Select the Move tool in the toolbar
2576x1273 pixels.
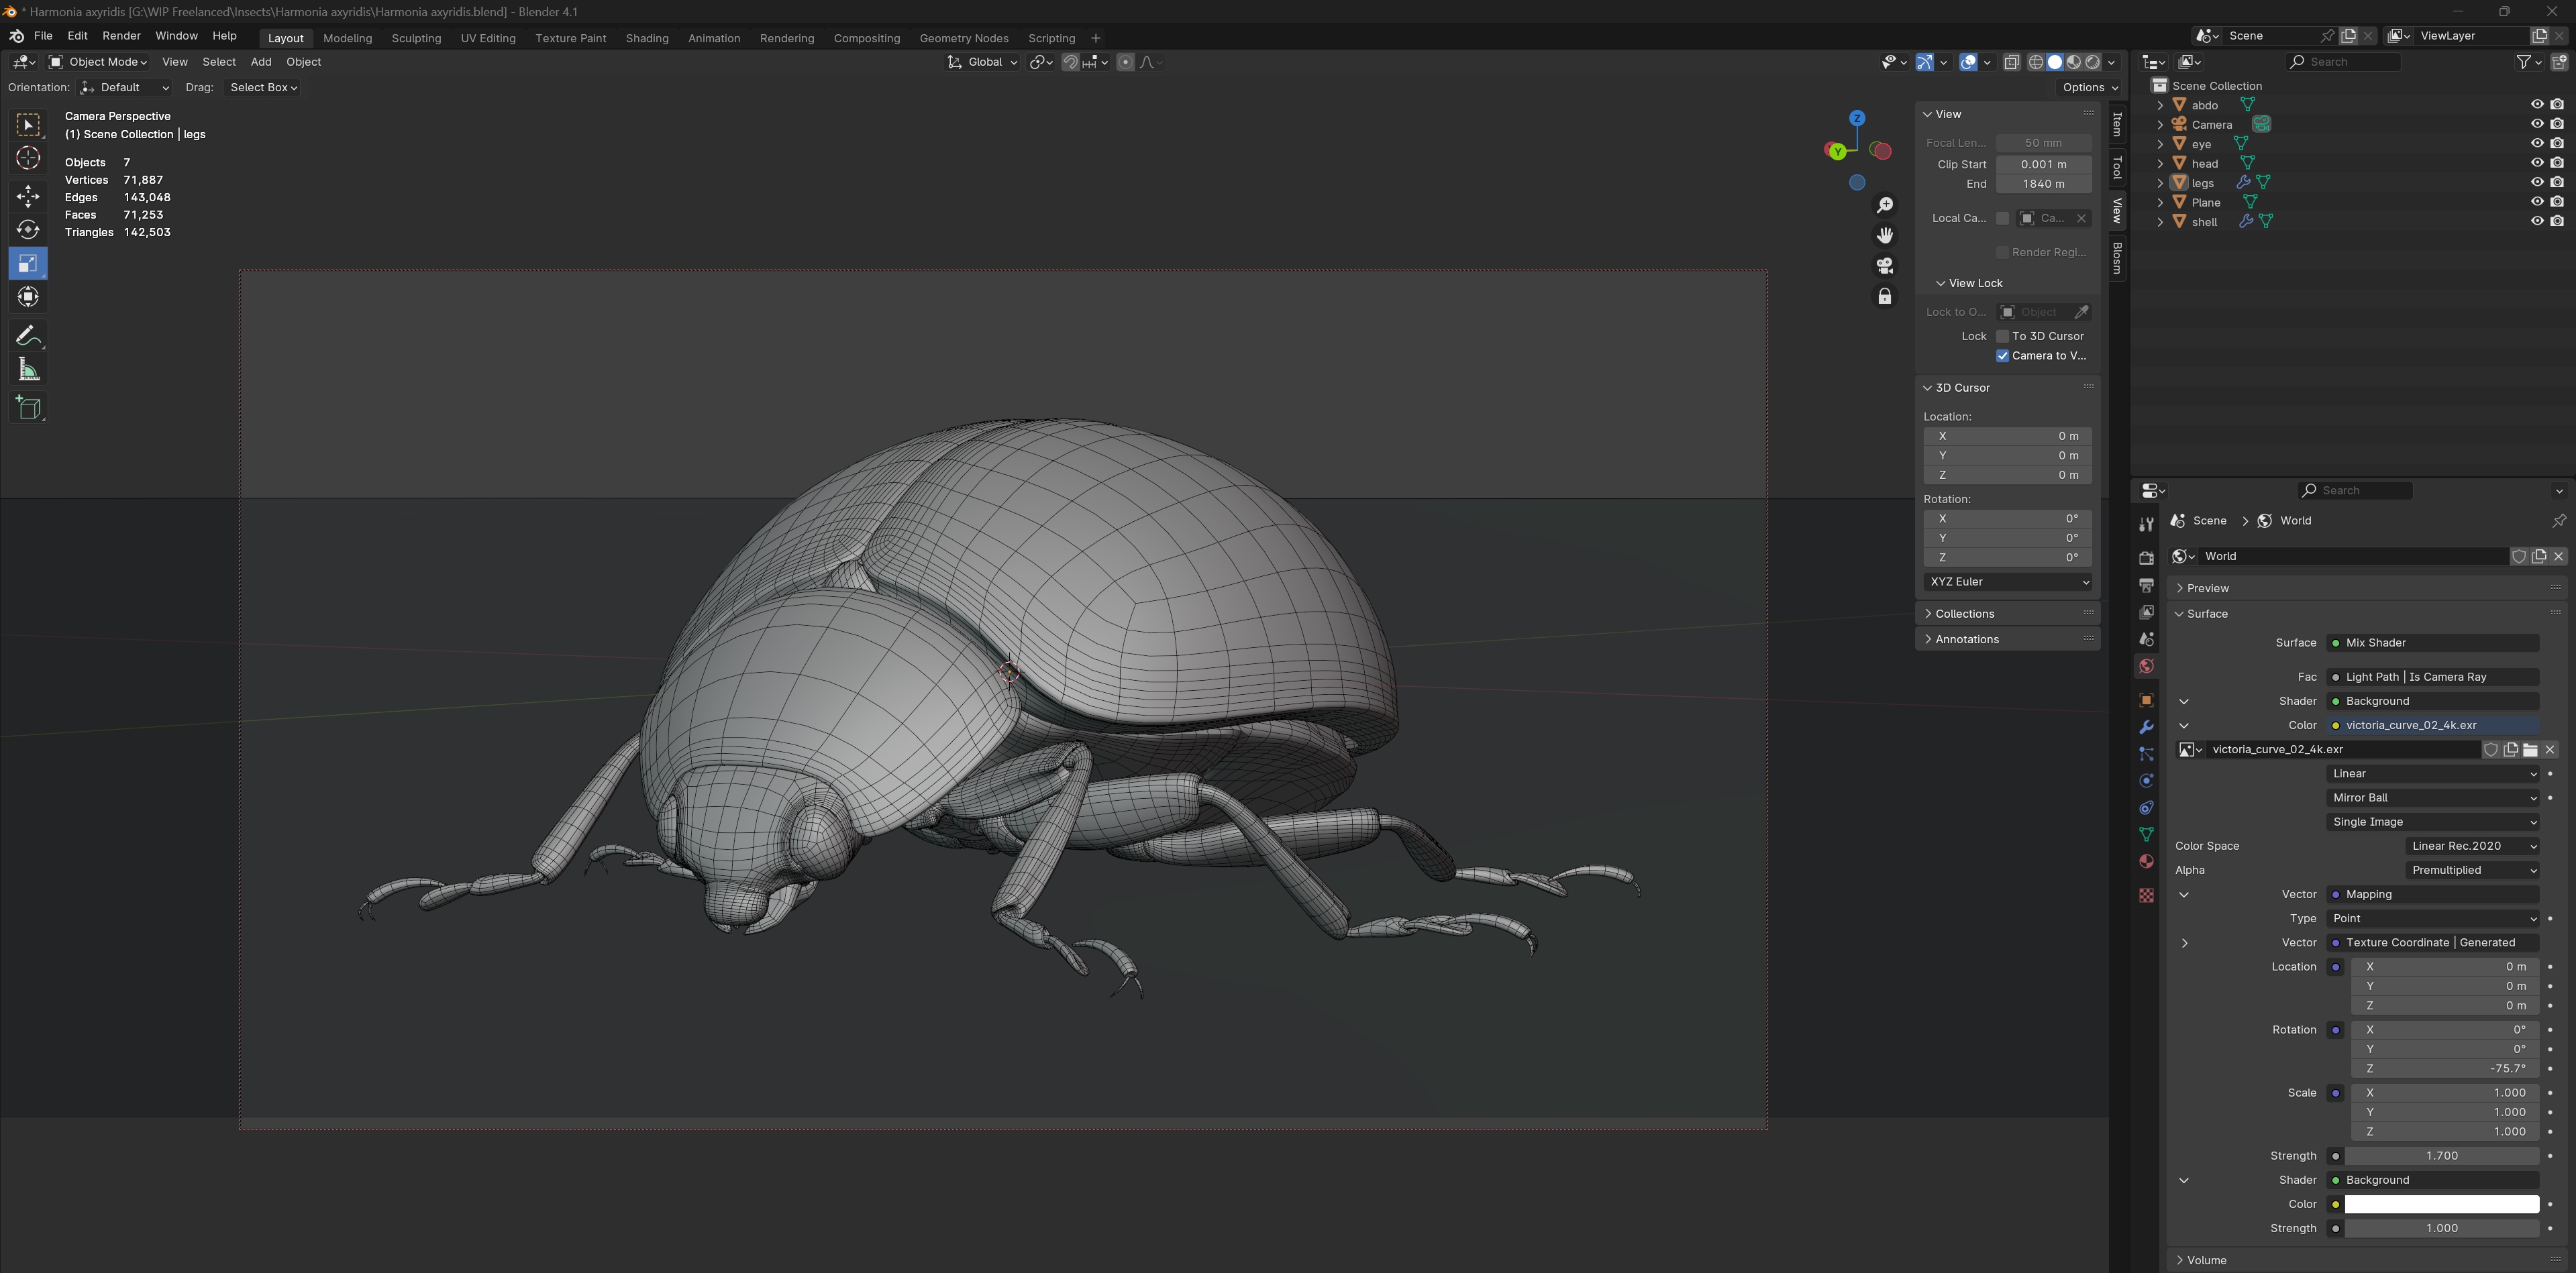[x=28, y=196]
